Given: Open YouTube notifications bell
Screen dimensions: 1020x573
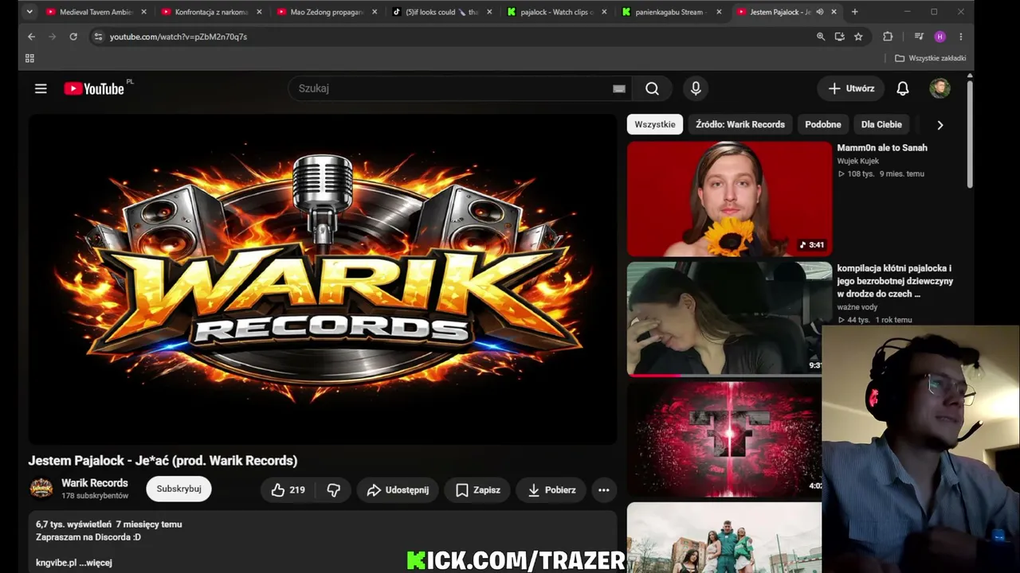Looking at the screenshot, I should coord(902,88).
